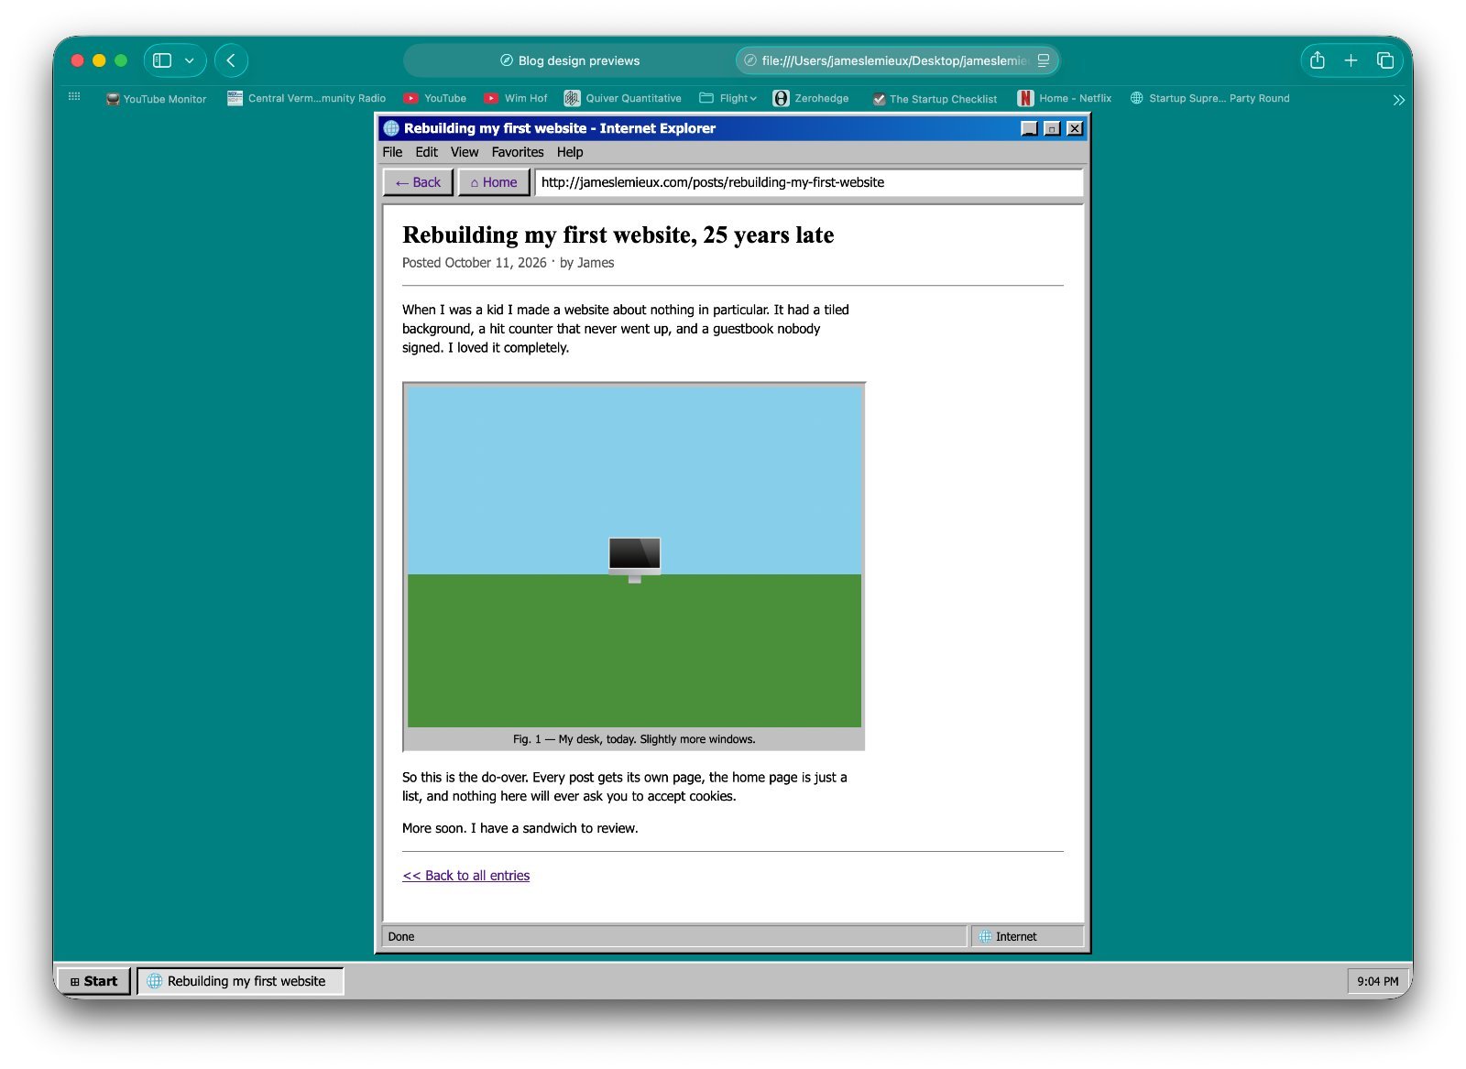Viewport: 1466px width, 1069px height.
Task: Click the red close button of Safari
Action: click(x=78, y=60)
